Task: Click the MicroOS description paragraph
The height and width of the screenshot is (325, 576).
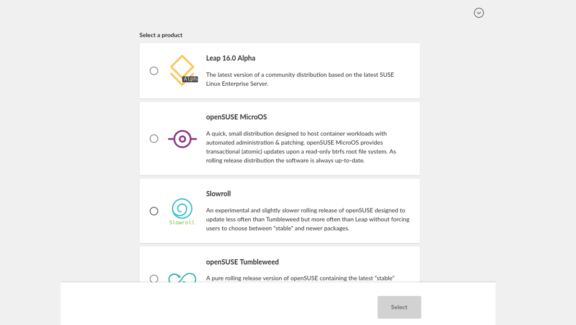Action: click(301, 147)
